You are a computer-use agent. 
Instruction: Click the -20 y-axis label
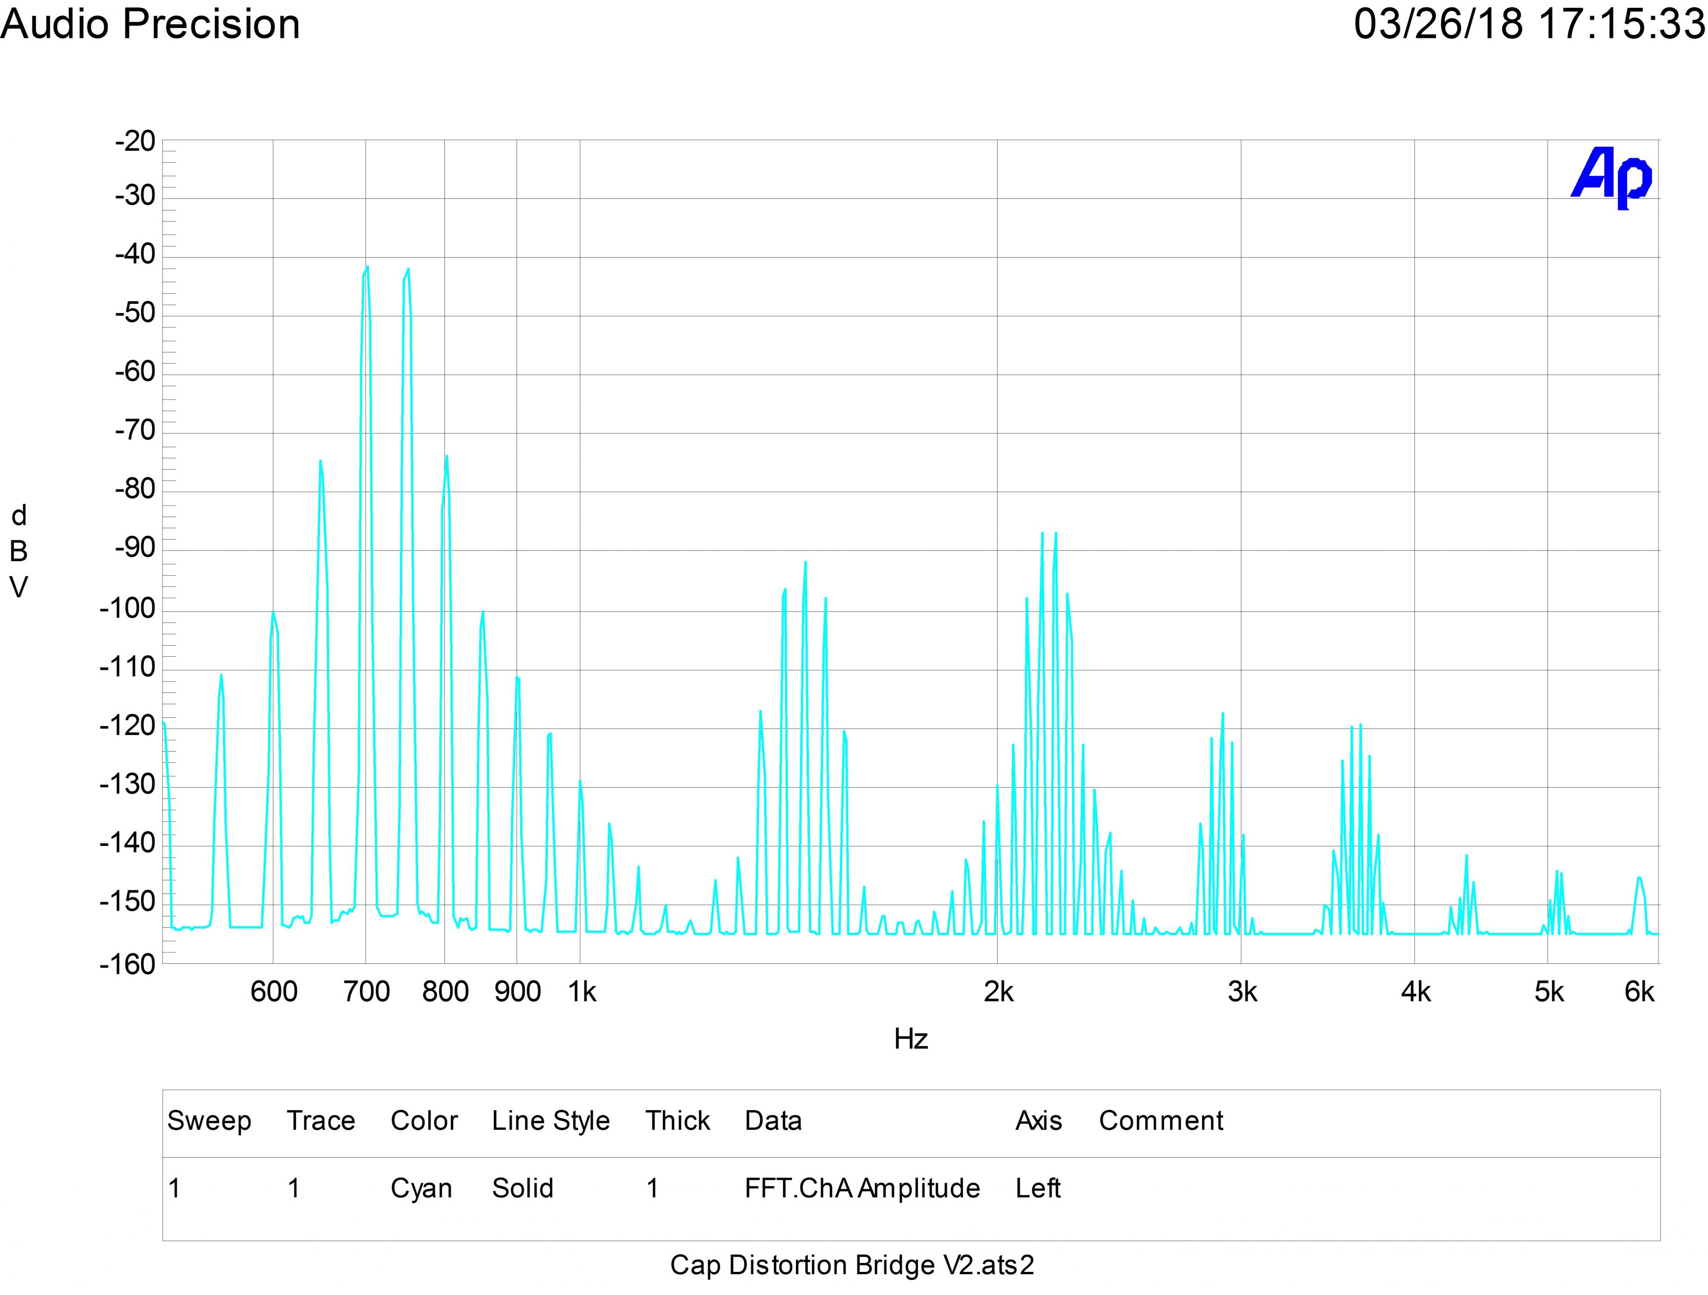click(x=135, y=142)
